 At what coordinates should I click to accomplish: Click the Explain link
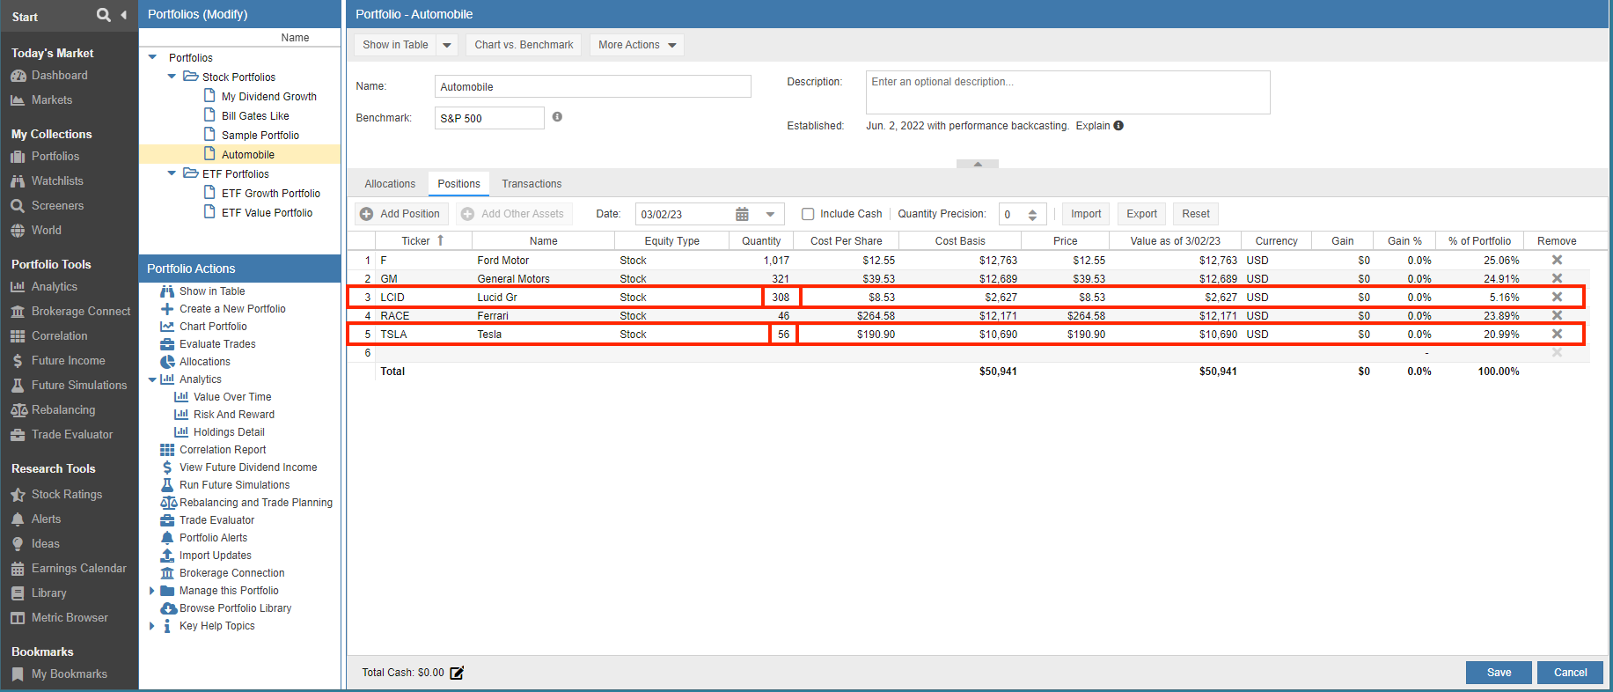coord(1093,126)
